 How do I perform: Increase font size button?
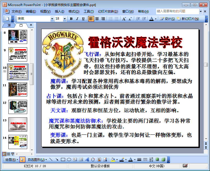[124, 19]
